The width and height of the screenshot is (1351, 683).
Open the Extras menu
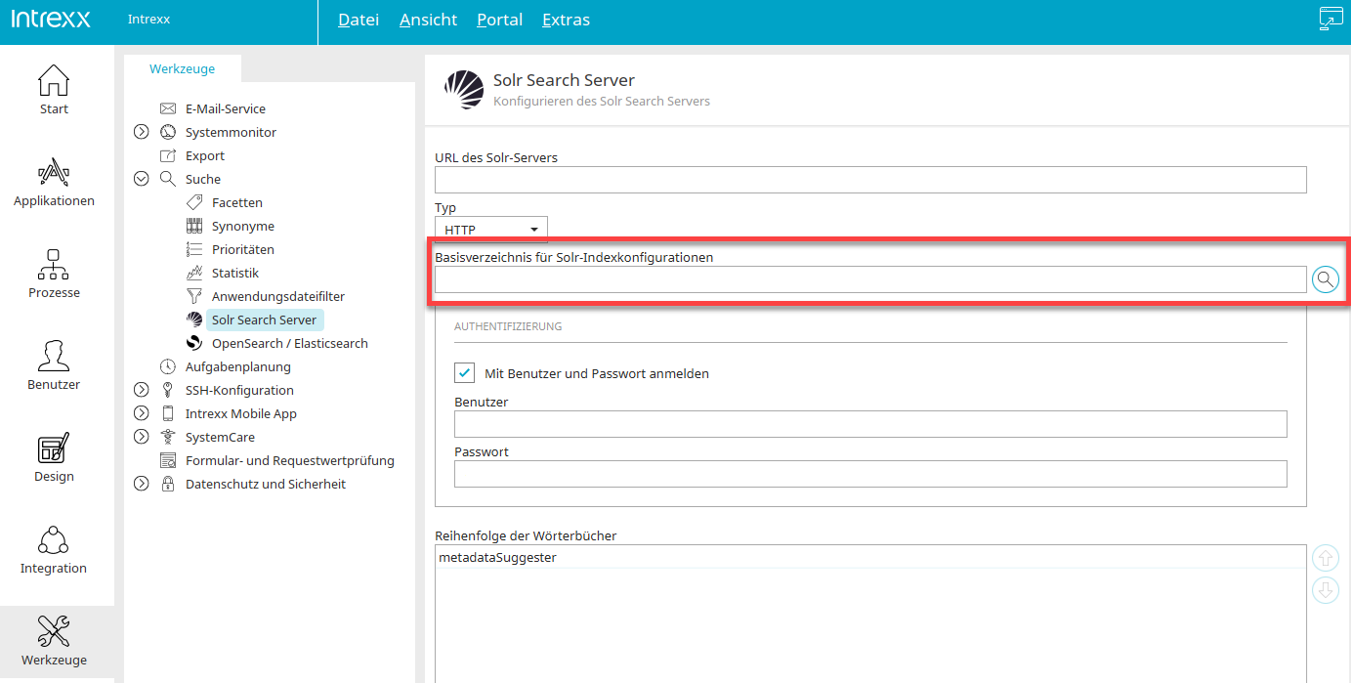566,20
